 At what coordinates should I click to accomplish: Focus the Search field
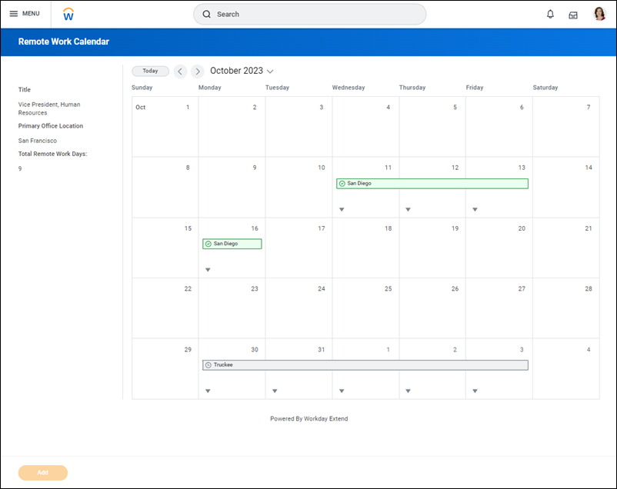tap(309, 14)
